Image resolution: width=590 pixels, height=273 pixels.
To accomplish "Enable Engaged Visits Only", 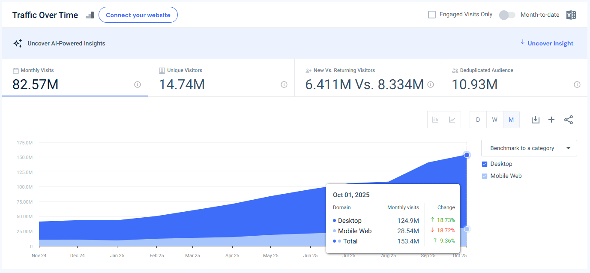I will 431,14.
